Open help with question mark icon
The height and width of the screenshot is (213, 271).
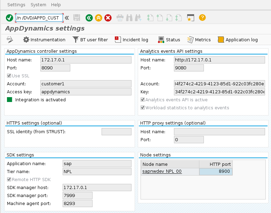tap(202, 18)
